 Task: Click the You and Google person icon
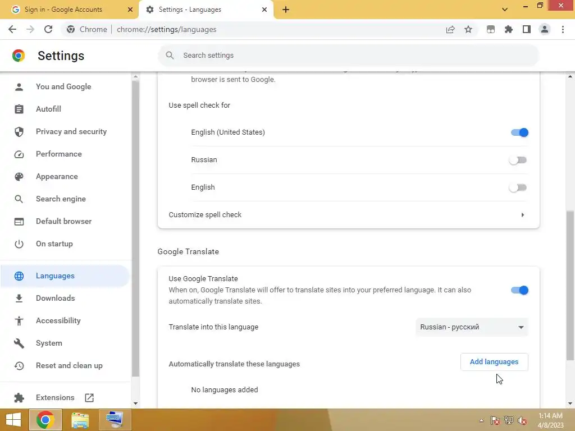click(x=19, y=87)
